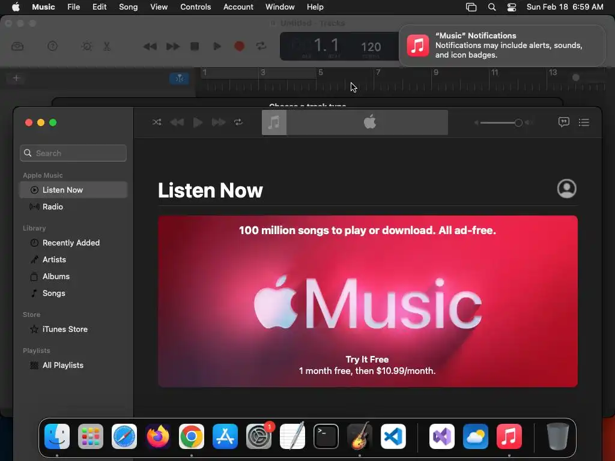The image size is (615, 461).
Task: Open the iTunes Store
Action: pyautogui.click(x=73, y=330)
